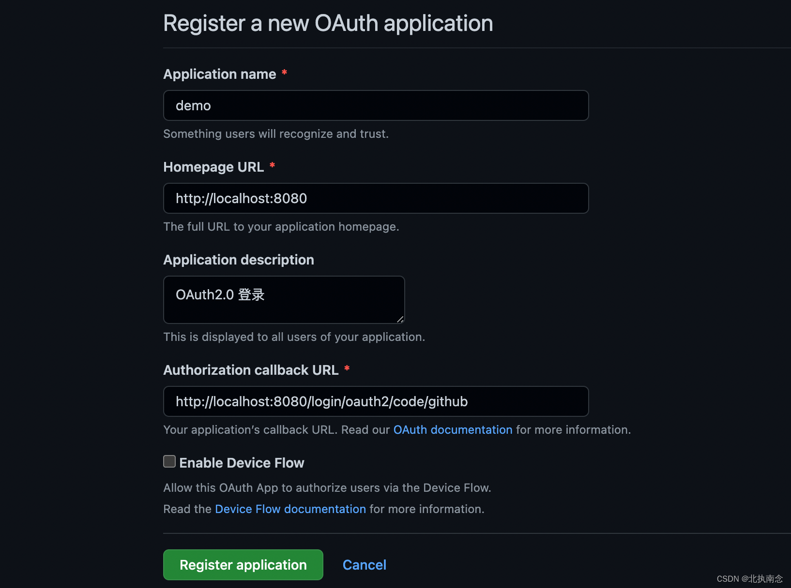The image size is (791, 588).
Task: Click the red asterisk beside Homepage URL
Action: pos(273,165)
